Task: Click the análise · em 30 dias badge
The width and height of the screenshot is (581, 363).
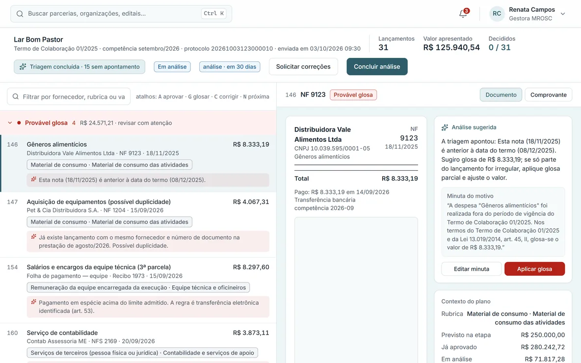Action: tap(230, 67)
